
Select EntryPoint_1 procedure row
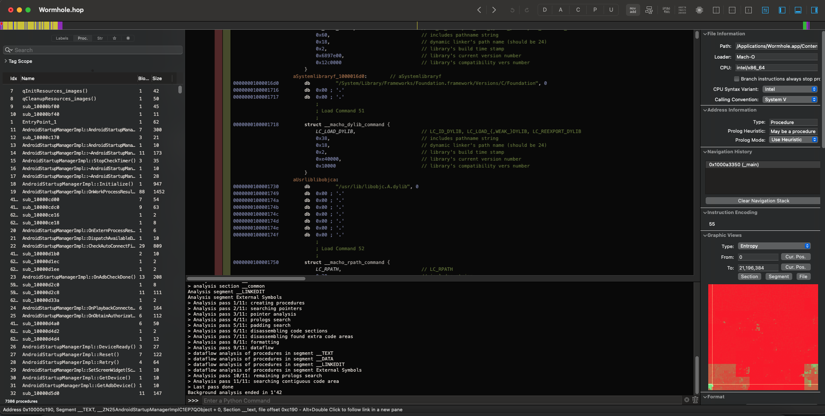[90, 122]
